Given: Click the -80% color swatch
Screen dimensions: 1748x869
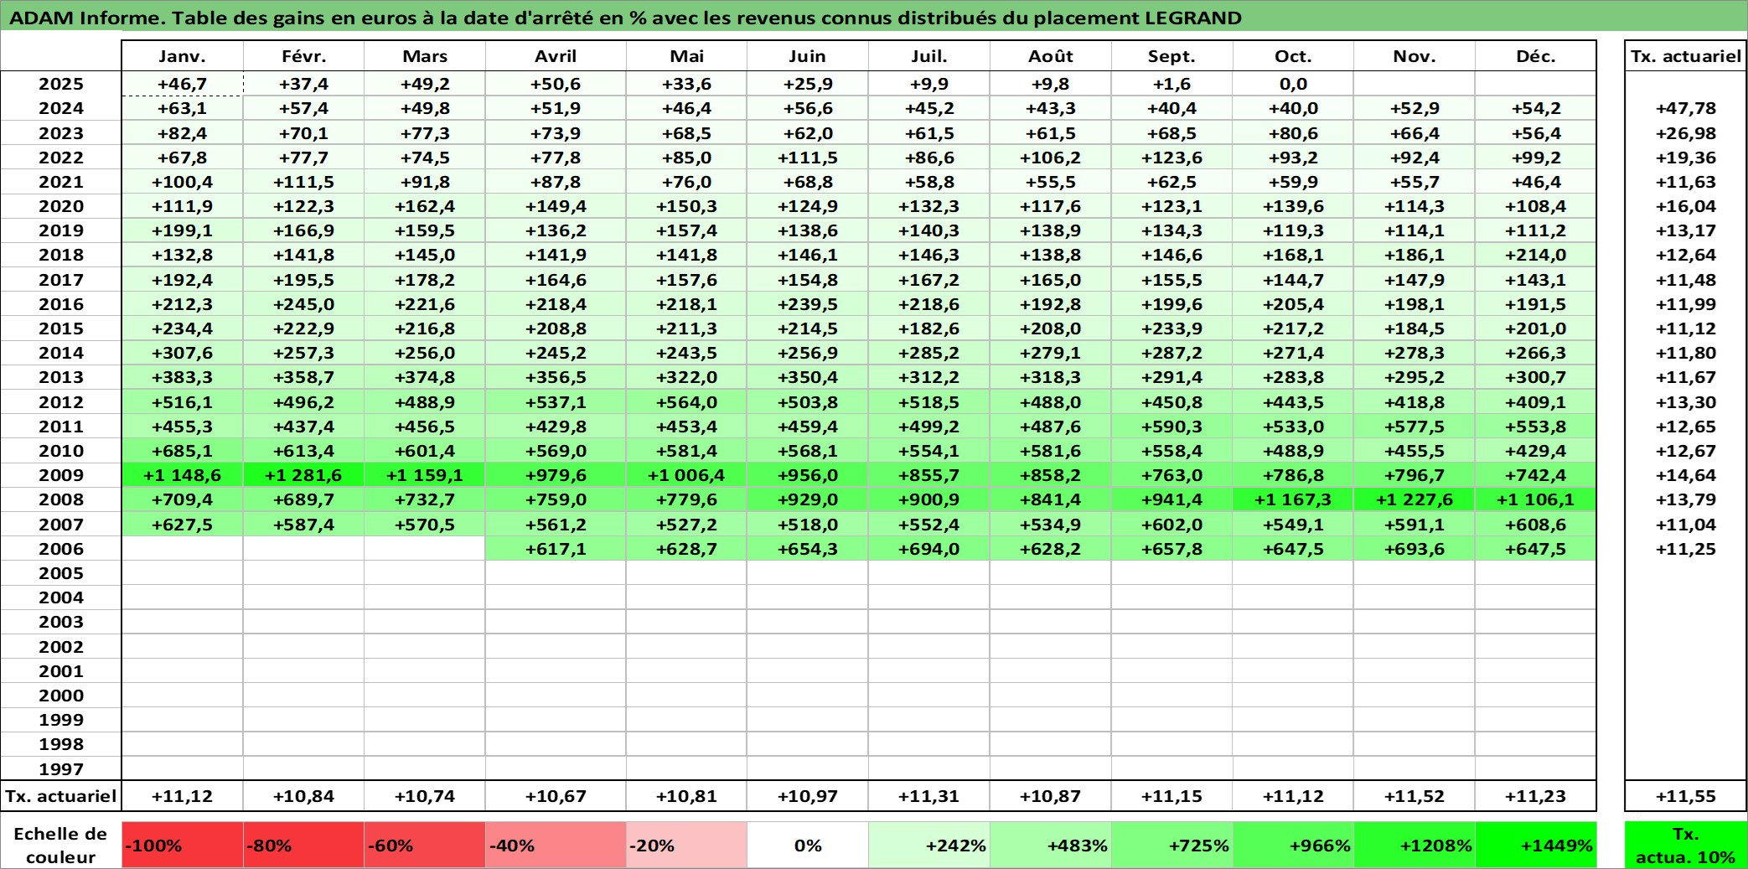Looking at the screenshot, I should click(303, 845).
